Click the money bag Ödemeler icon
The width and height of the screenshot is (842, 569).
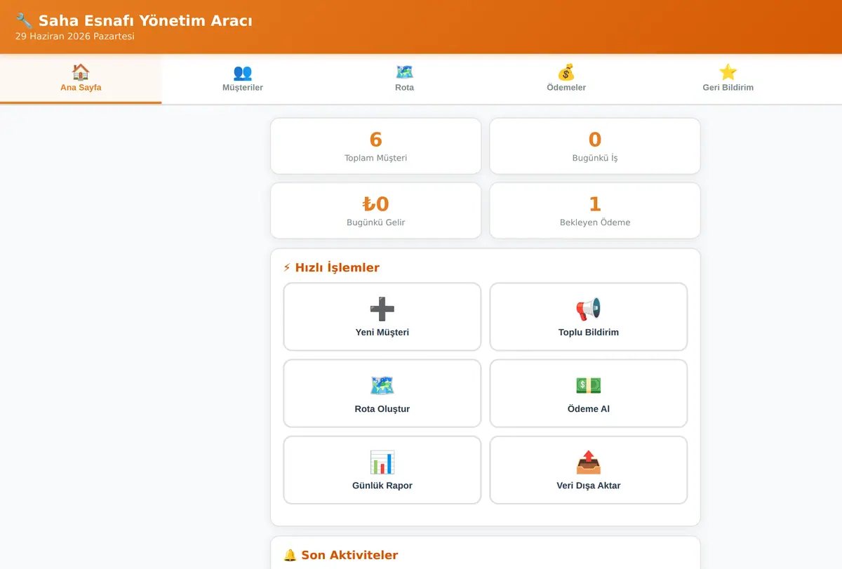(x=566, y=72)
